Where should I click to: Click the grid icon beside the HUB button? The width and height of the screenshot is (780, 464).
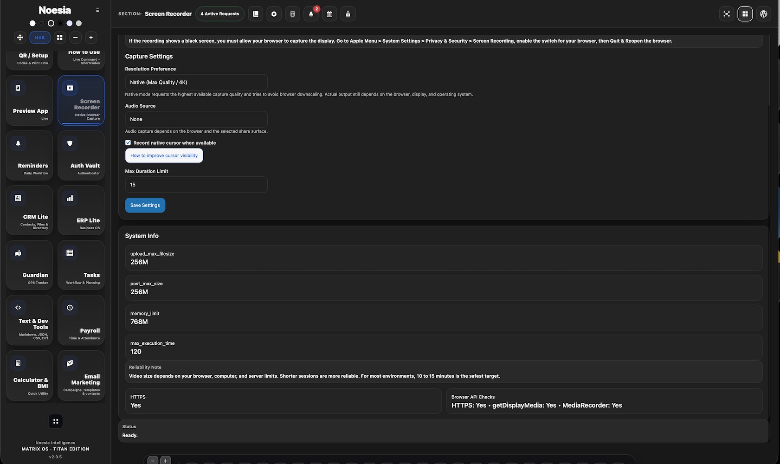pyautogui.click(x=60, y=38)
